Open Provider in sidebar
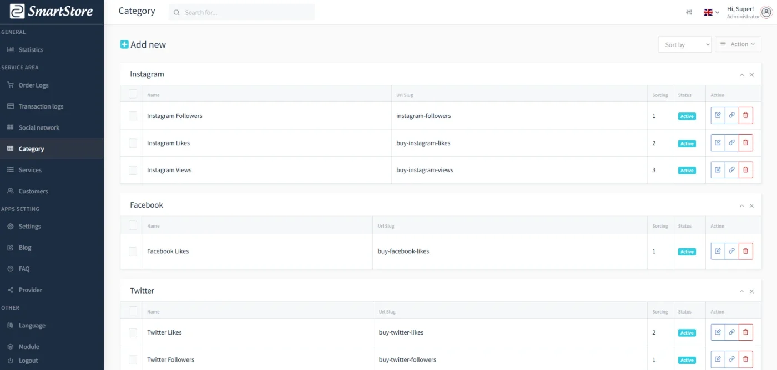 coord(52,290)
